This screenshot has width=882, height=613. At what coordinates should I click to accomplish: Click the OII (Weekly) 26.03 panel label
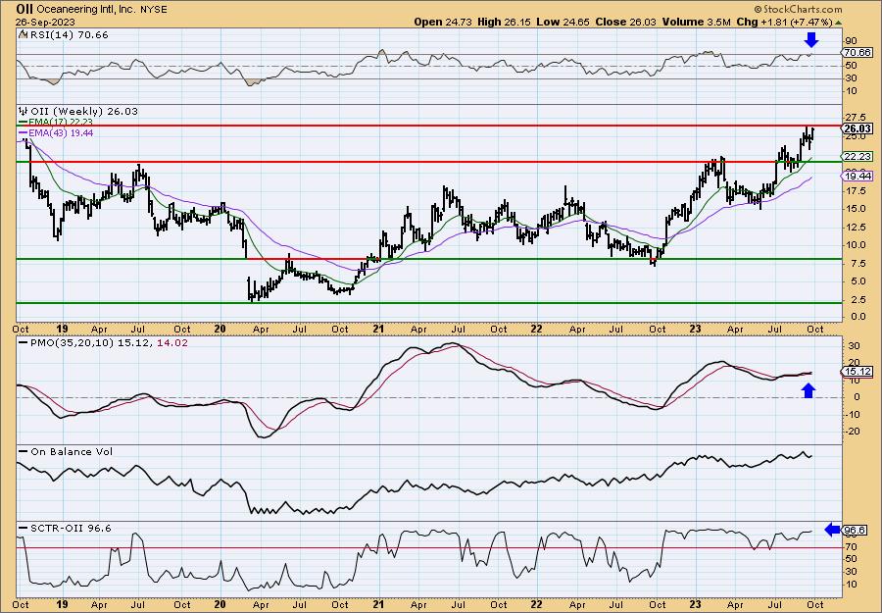tap(84, 112)
